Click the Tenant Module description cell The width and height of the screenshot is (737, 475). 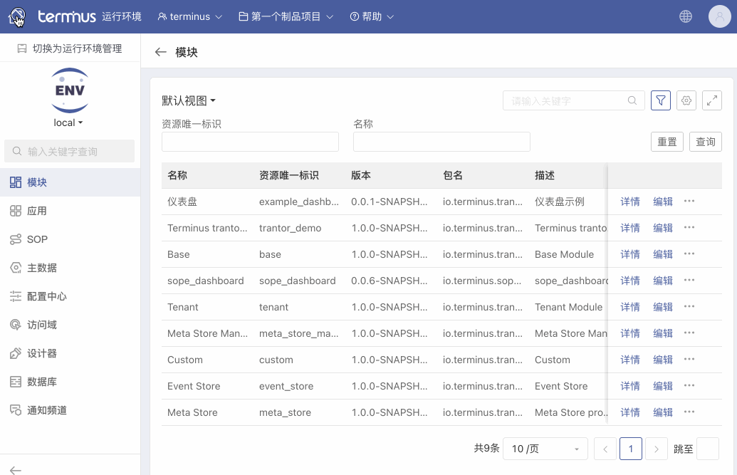568,307
